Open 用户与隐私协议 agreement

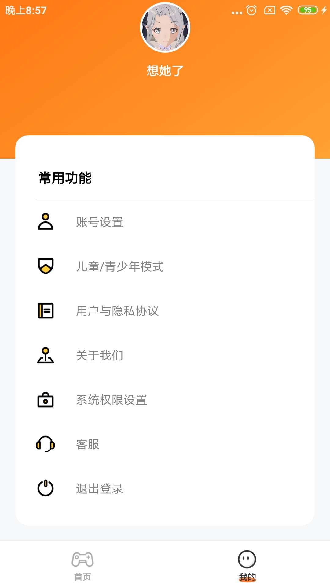pos(117,311)
